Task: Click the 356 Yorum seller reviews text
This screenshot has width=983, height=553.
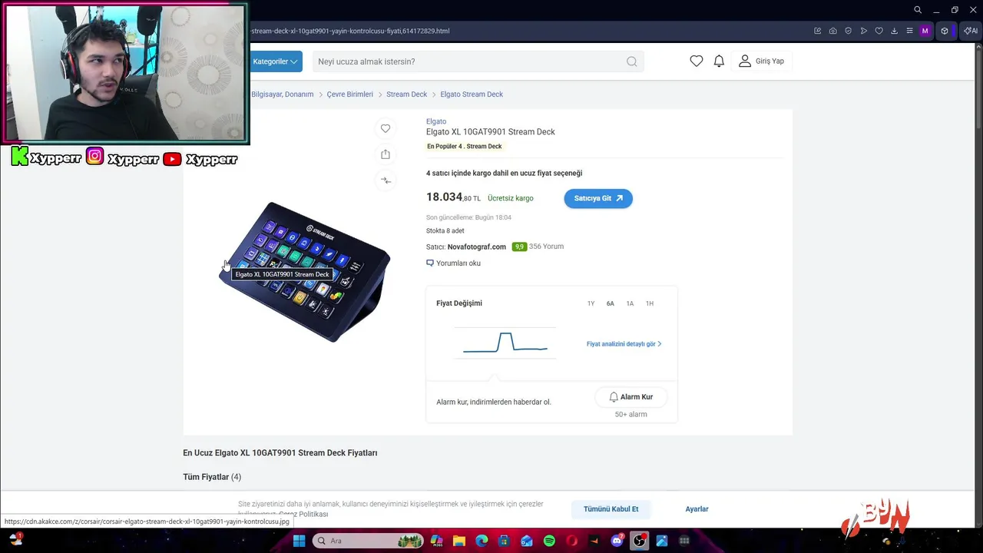Action: [x=546, y=247]
